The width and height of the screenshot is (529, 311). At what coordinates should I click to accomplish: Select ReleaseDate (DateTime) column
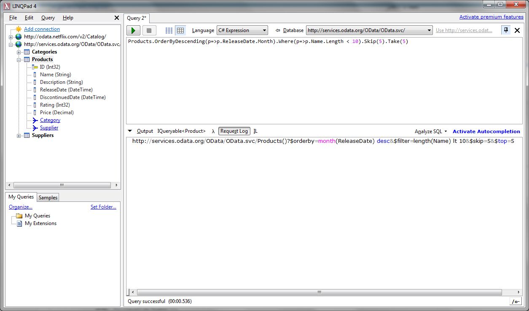(x=66, y=90)
